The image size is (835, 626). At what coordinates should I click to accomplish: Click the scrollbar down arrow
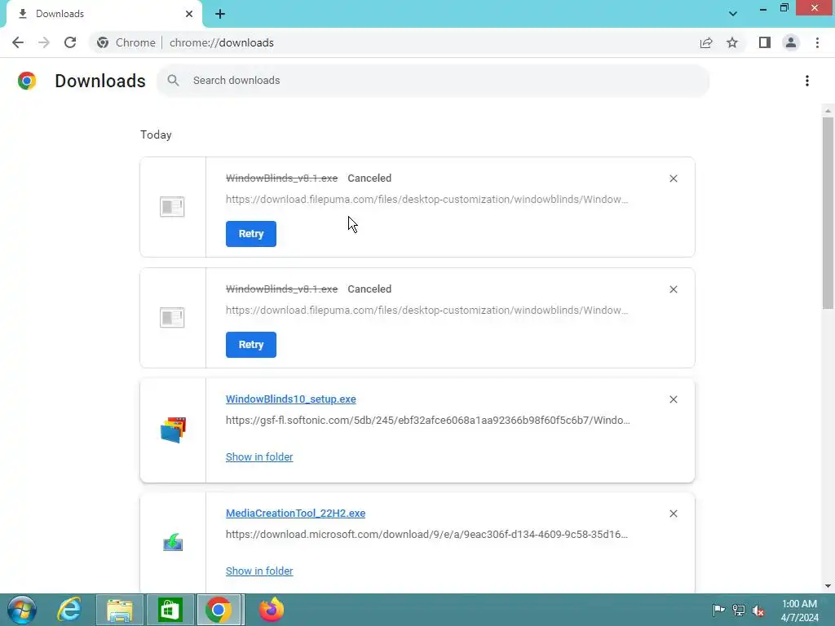click(x=828, y=586)
